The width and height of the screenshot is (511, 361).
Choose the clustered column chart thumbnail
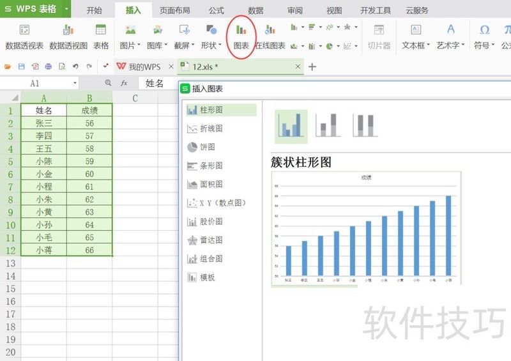[x=291, y=127]
